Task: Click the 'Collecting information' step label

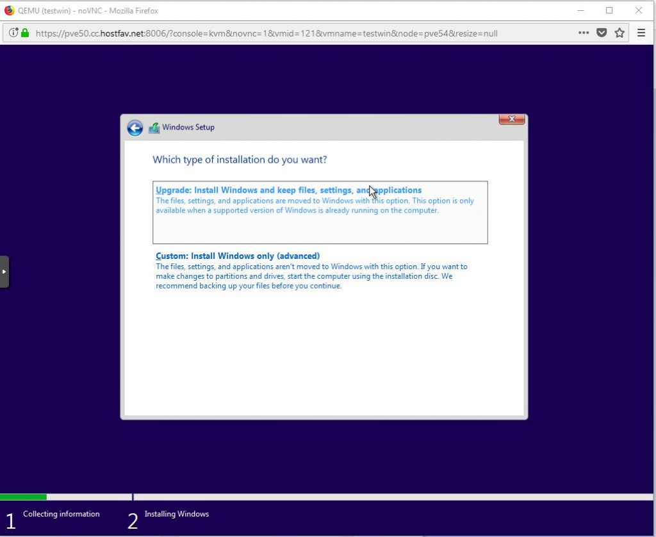Action: pos(61,514)
